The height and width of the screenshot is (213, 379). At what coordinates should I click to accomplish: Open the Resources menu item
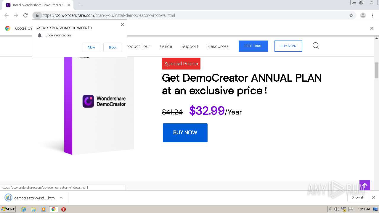(x=218, y=46)
